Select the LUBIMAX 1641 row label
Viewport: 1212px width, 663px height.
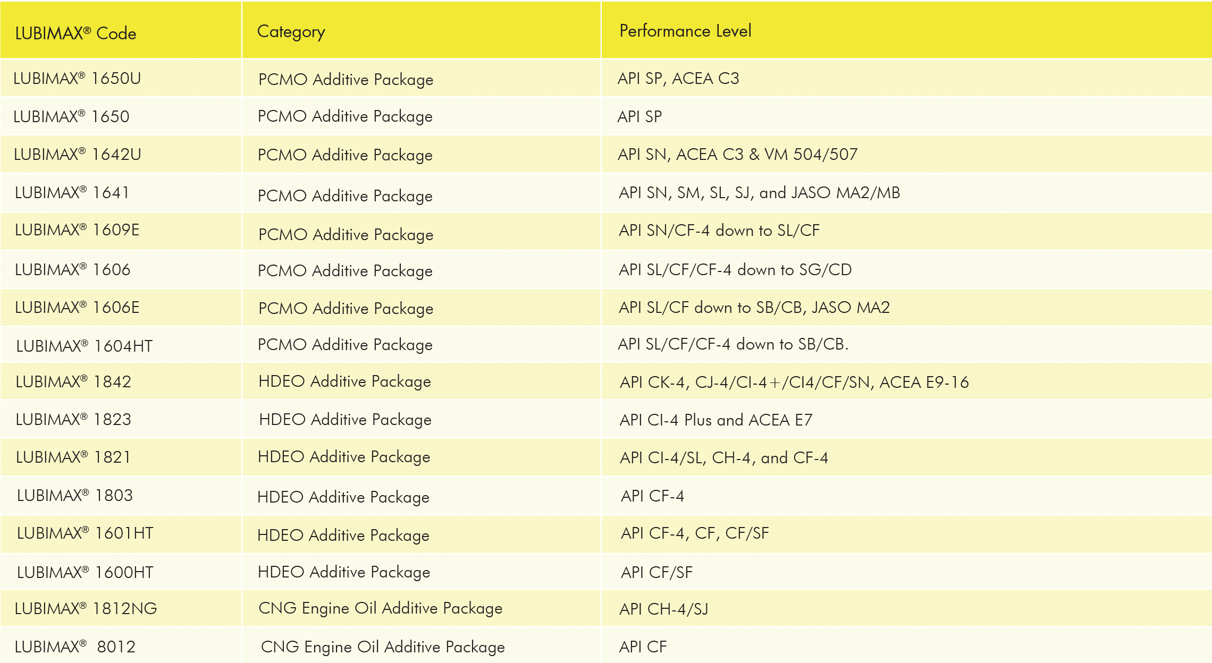click(120, 192)
